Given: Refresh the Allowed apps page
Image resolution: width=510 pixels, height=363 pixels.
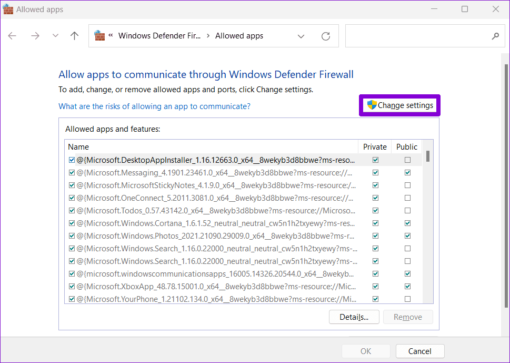Looking at the screenshot, I should (326, 36).
